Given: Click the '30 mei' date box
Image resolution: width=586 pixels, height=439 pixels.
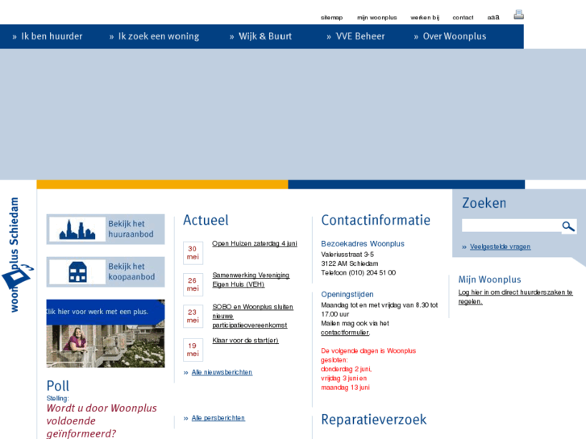Looking at the screenshot, I should 193,253.
